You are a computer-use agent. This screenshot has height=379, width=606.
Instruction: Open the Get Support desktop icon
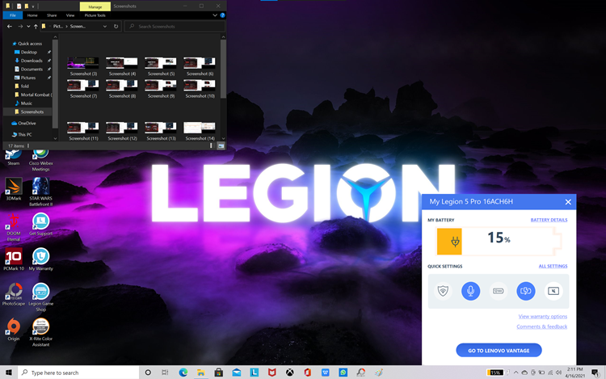40,224
